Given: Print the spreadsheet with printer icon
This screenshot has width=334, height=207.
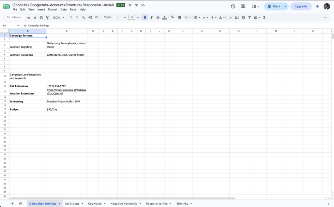Looking at the screenshot, I should 41,18.
